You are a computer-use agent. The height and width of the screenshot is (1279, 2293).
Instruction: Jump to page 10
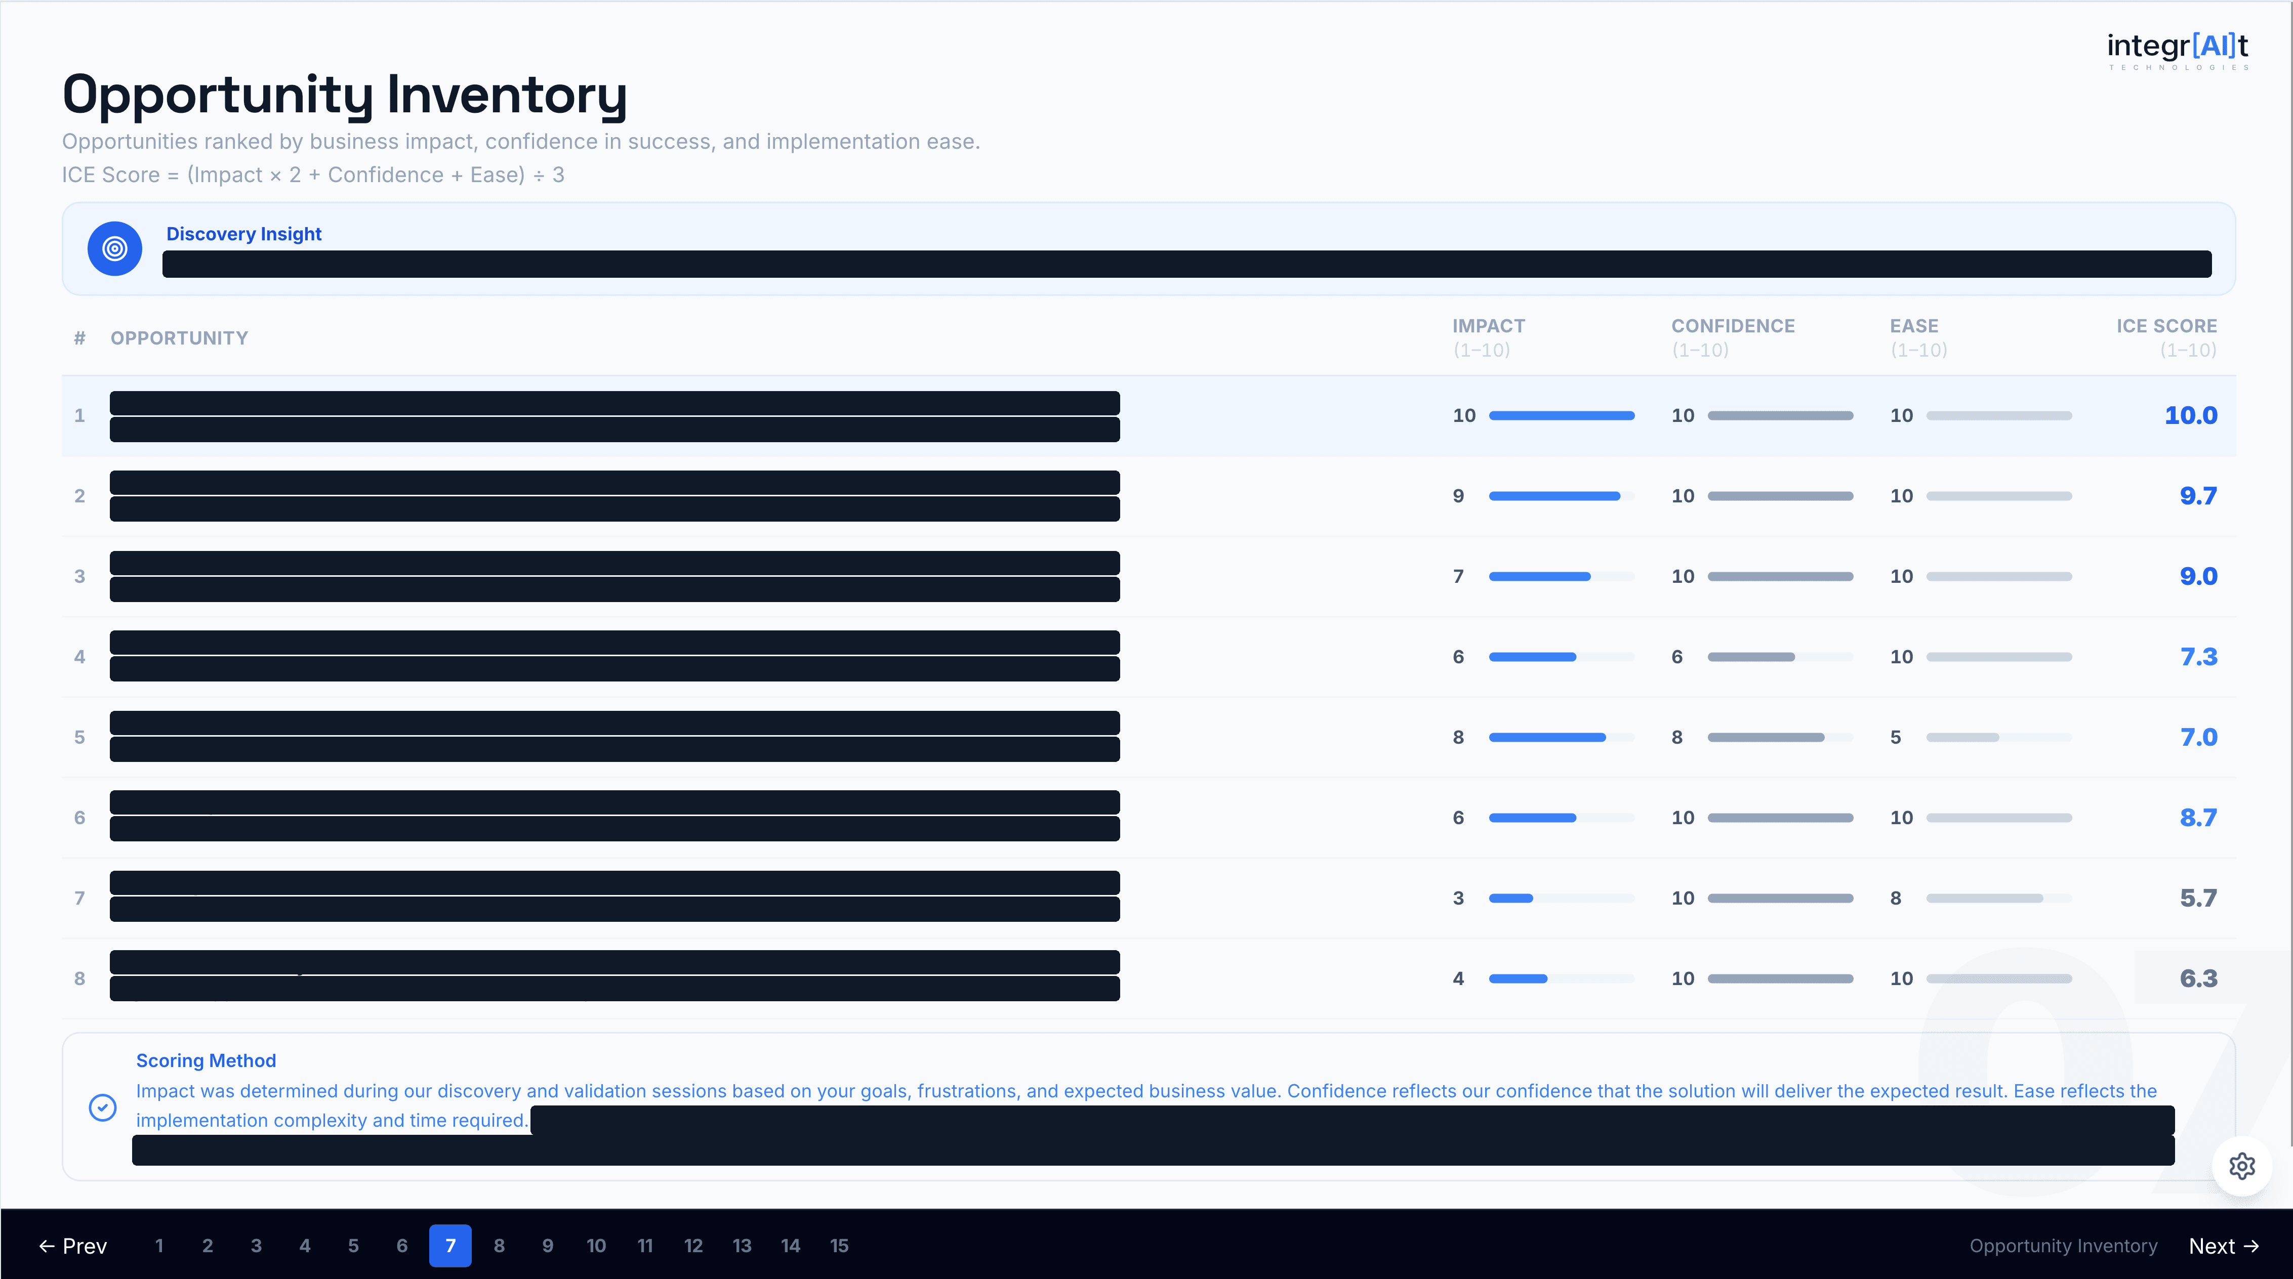(596, 1245)
